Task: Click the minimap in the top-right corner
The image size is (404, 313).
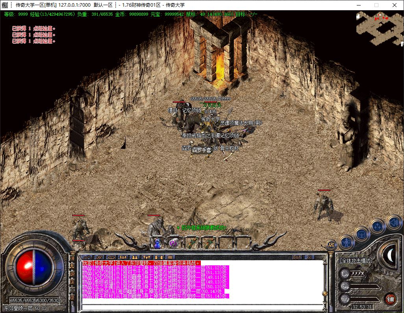Action: click(x=380, y=28)
